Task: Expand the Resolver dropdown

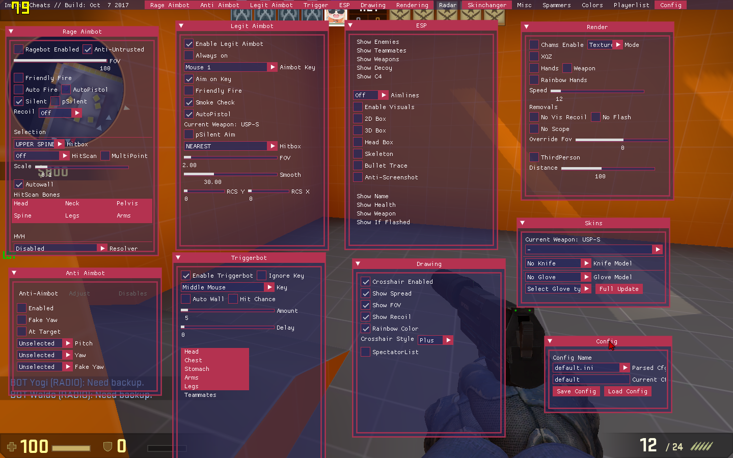Action: [60, 248]
